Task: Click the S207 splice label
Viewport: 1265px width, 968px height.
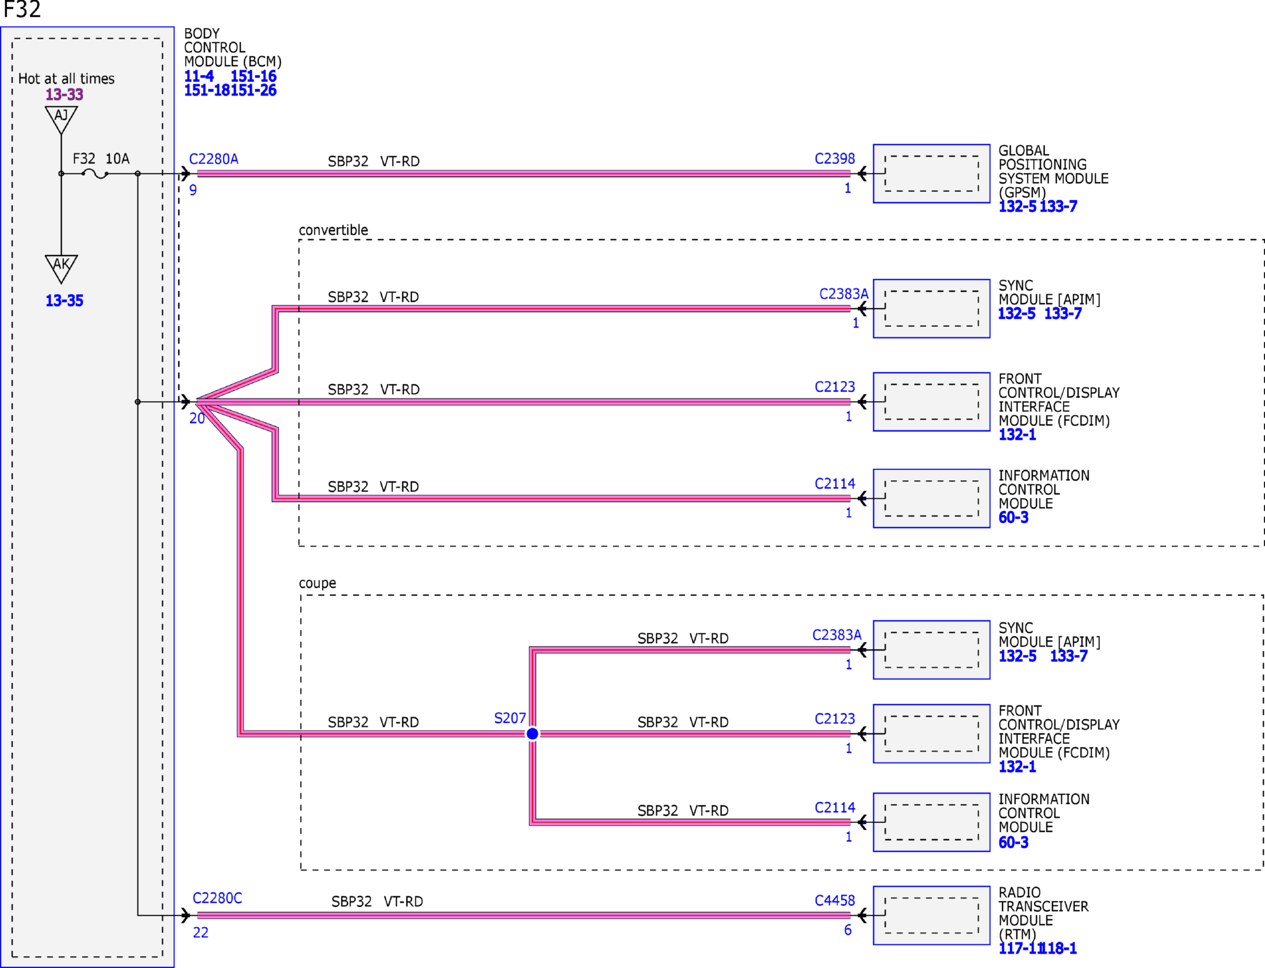Action: click(x=510, y=718)
